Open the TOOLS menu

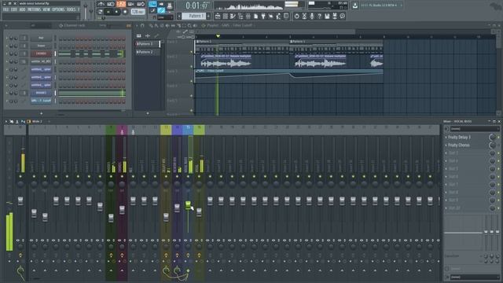(71, 9)
